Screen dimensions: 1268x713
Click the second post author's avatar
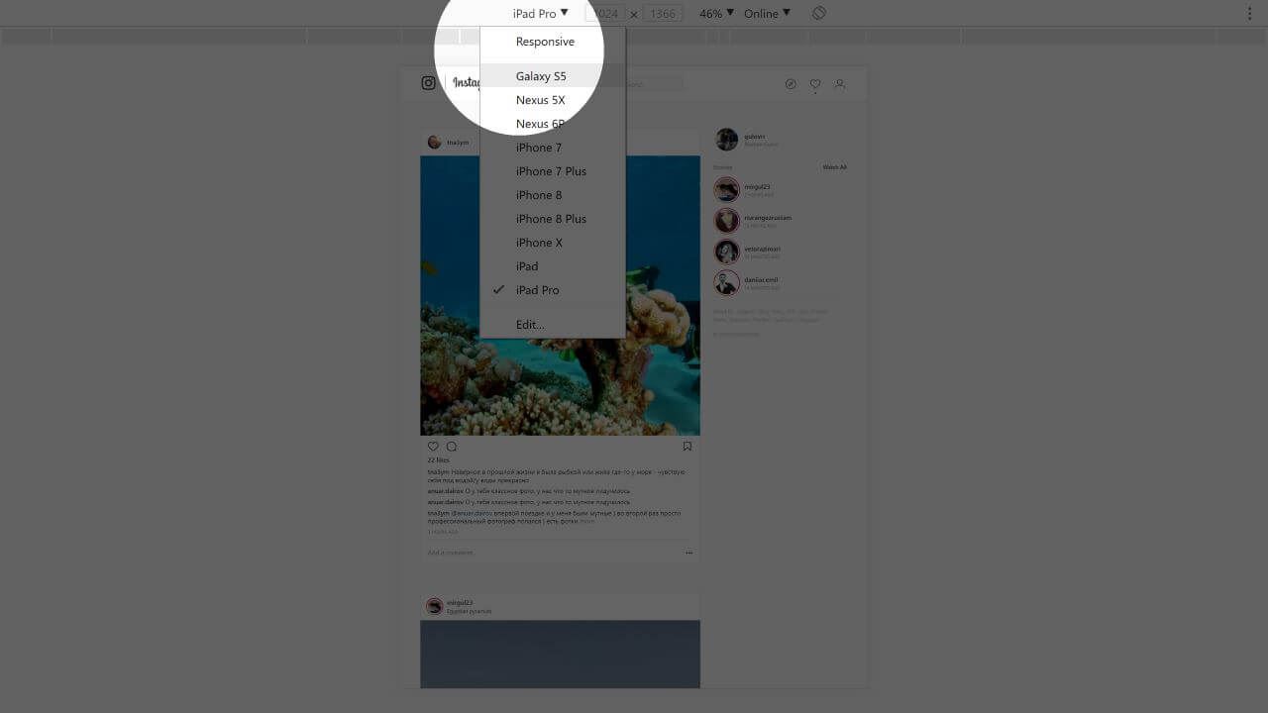click(x=434, y=606)
